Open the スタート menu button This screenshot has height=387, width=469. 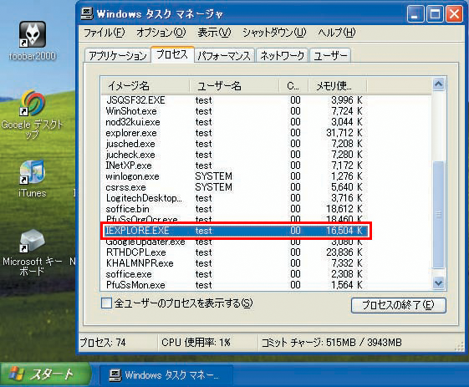click(x=45, y=374)
